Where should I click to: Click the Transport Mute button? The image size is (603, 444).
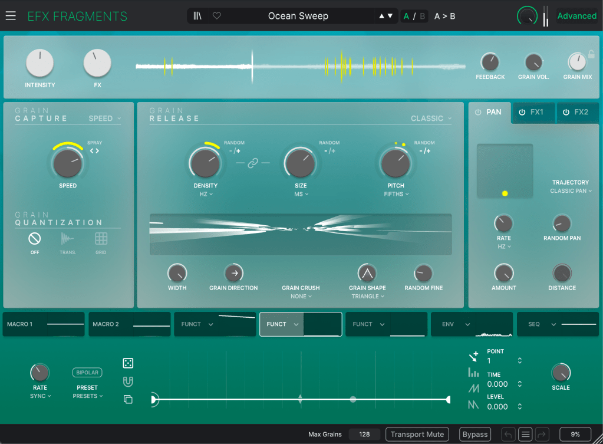tap(417, 435)
